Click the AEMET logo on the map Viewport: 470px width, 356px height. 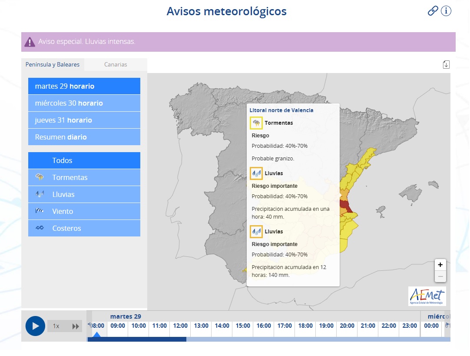427,296
